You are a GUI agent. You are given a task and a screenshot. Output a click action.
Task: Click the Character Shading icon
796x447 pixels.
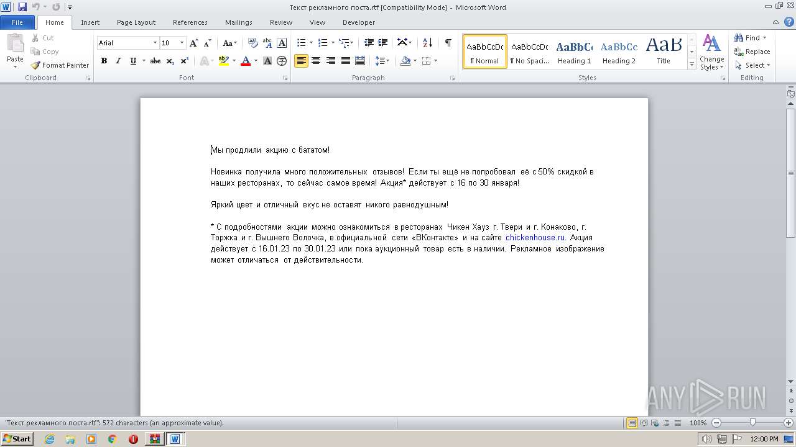(267, 61)
